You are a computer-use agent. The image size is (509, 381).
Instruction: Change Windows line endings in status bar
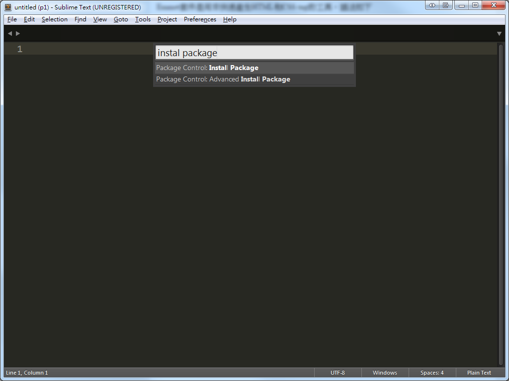point(385,373)
